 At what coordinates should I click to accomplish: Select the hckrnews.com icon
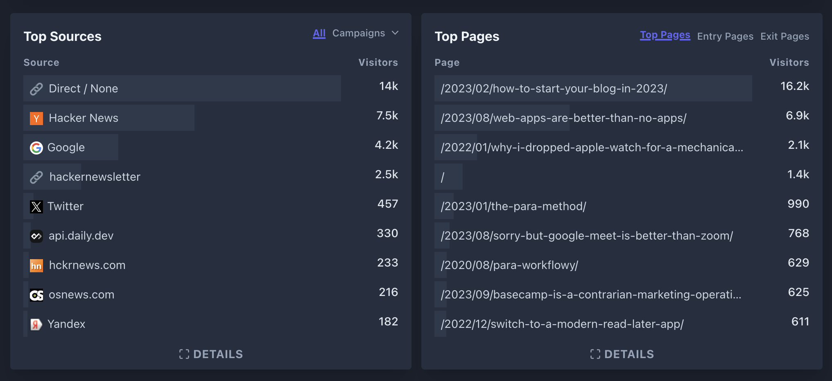click(36, 265)
